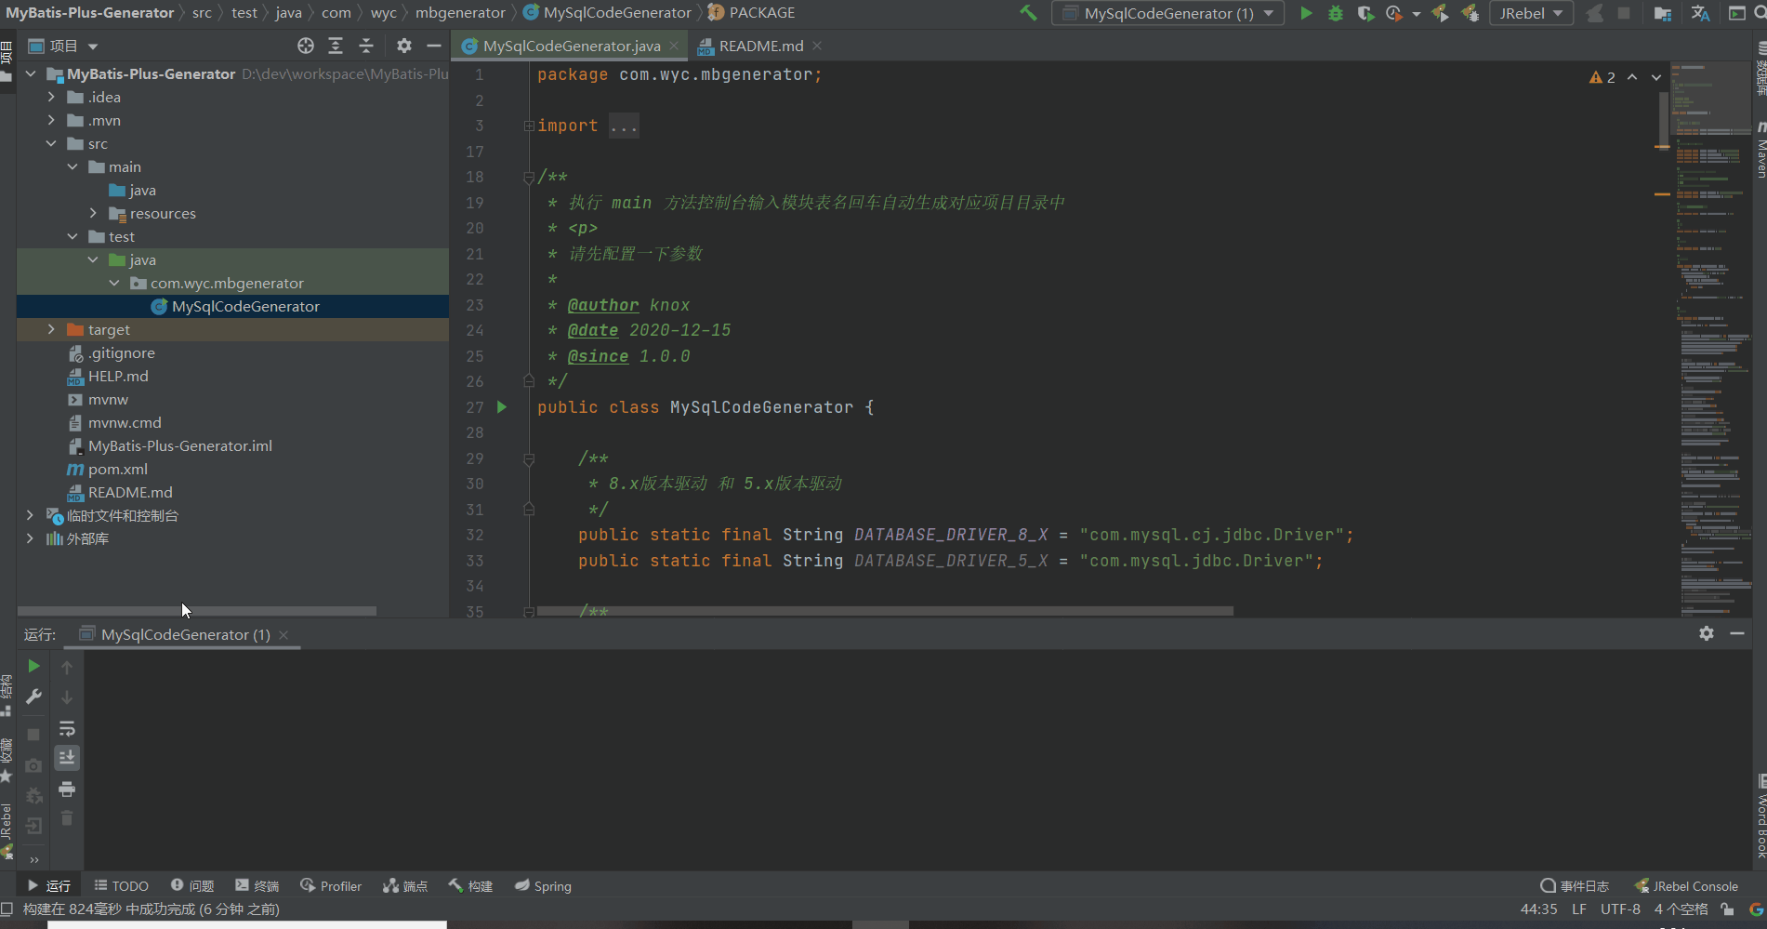1767x929 pixels.
Task: Open the Project Structure folder icon
Action: [x=1663, y=13]
